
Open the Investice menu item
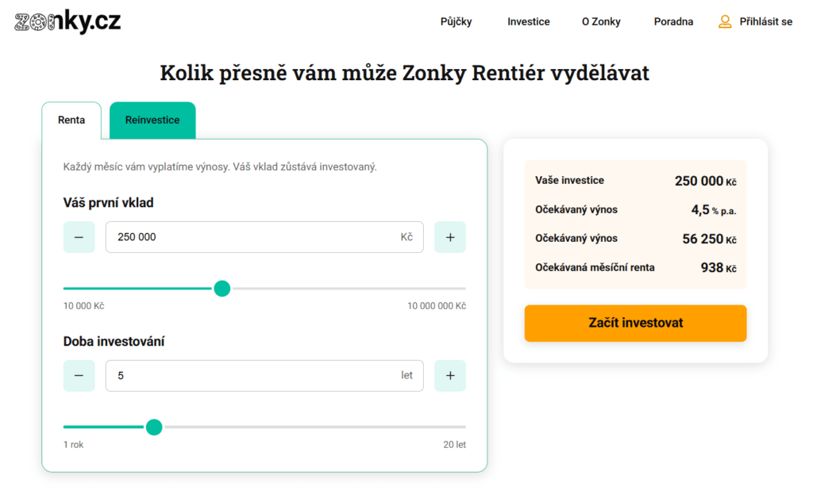coord(528,21)
